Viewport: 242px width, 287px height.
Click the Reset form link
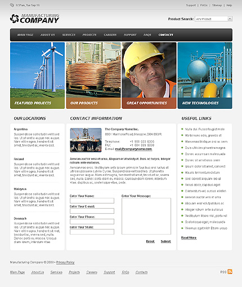coord(150,241)
